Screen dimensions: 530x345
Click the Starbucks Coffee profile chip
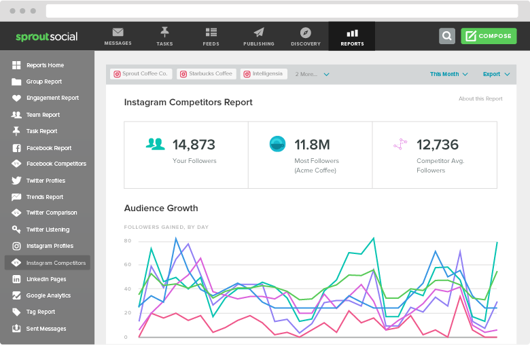click(206, 73)
